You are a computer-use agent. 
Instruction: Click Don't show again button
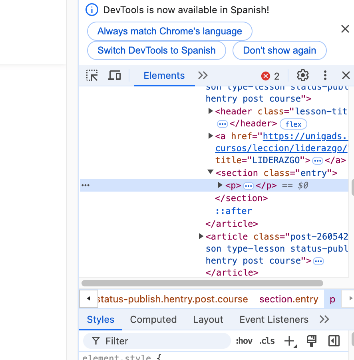pos(280,50)
